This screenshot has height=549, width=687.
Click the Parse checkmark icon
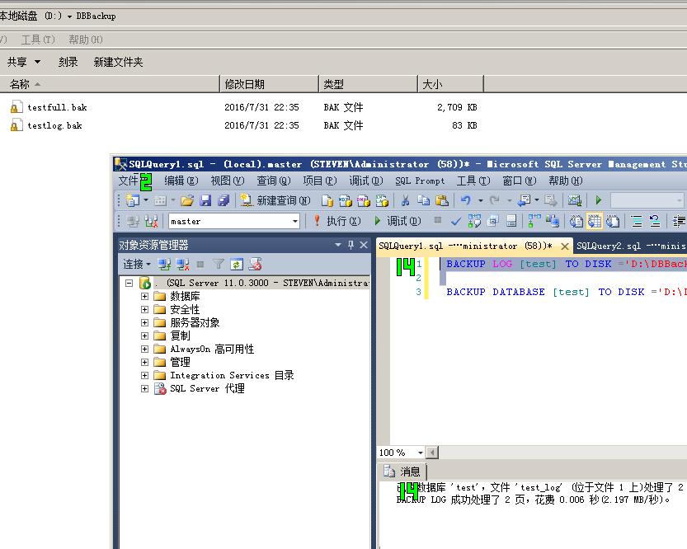455,221
